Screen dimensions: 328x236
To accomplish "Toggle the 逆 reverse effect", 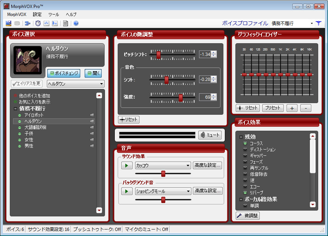I will pos(246,180).
